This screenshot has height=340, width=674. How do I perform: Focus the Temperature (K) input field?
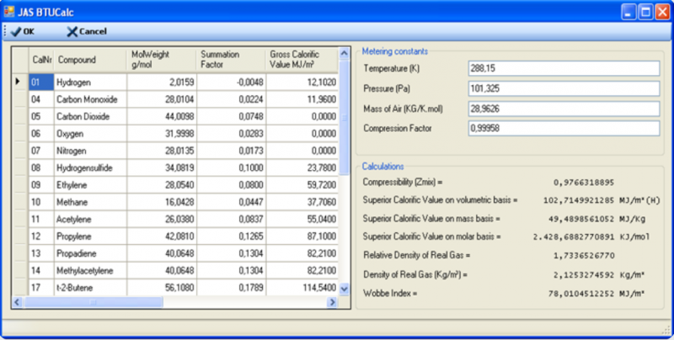[564, 68]
